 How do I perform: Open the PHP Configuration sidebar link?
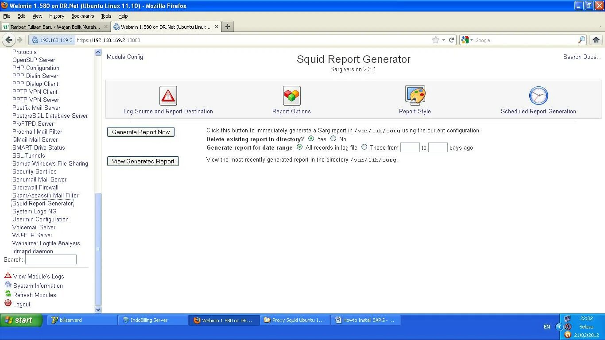coord(36,68)
